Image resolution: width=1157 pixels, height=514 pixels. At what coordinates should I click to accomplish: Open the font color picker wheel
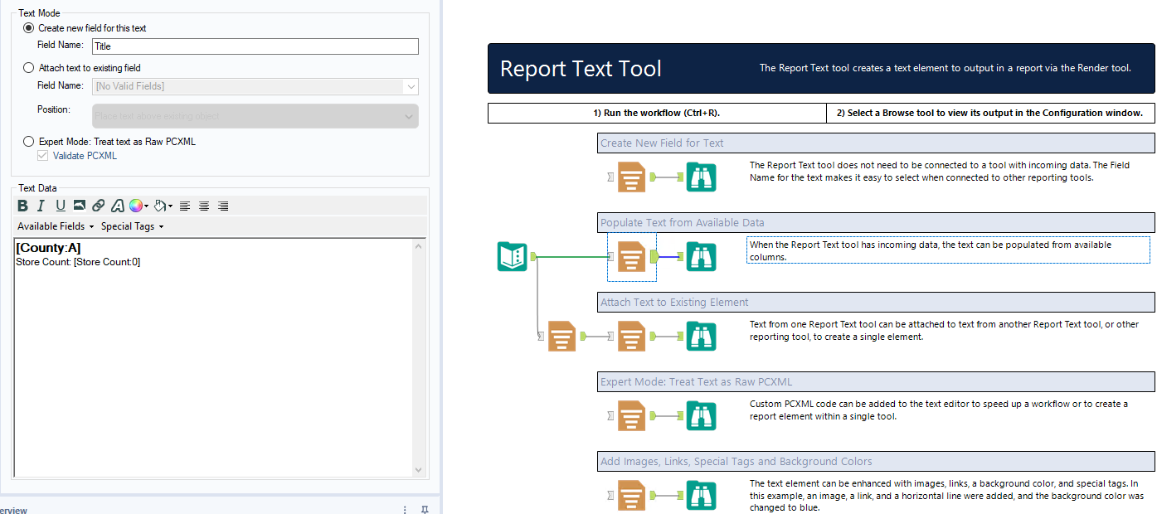137,206
